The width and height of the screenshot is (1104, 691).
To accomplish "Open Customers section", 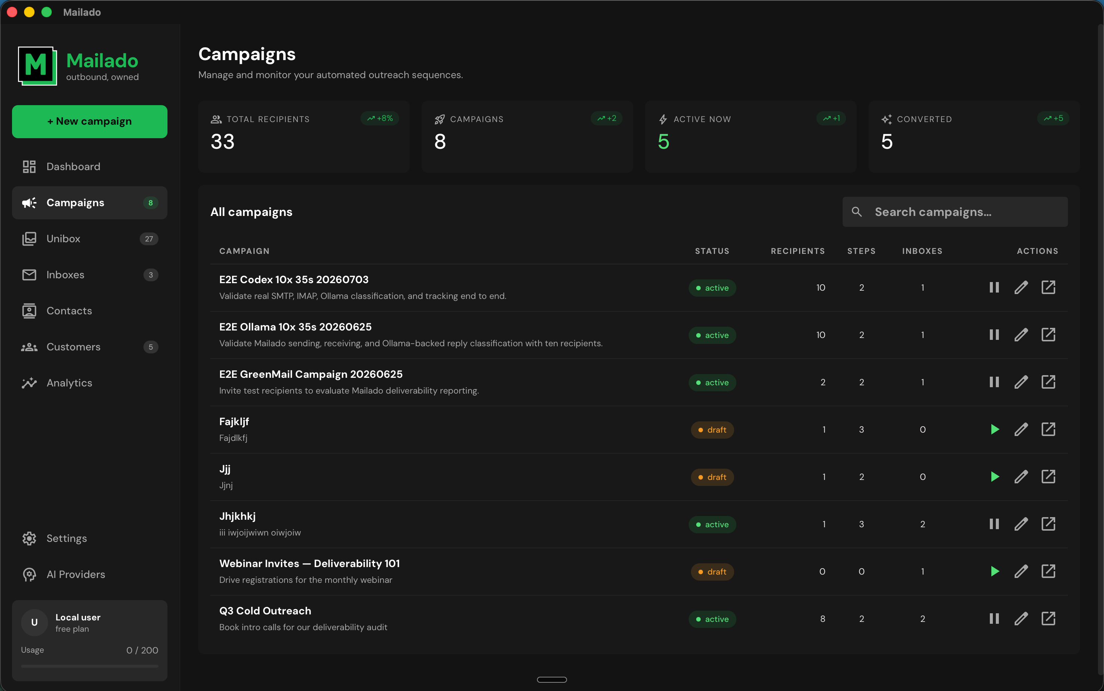I will [90, 347].
